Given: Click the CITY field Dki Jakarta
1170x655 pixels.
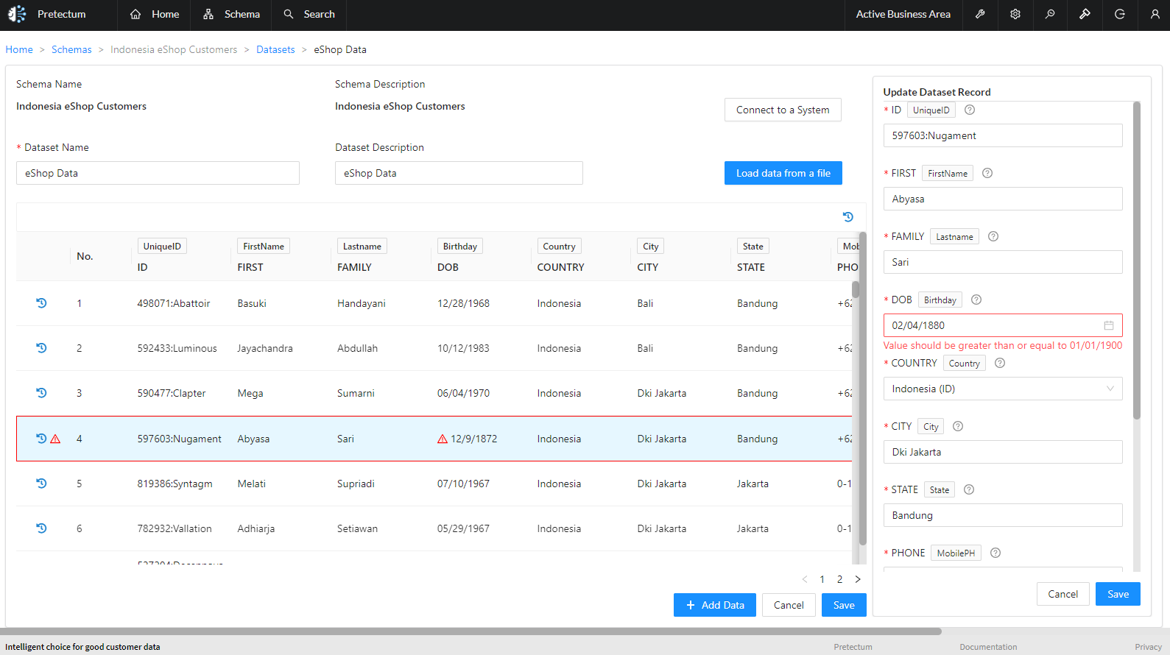Looking at the screenshot, I should click(x=1003, y=452).
